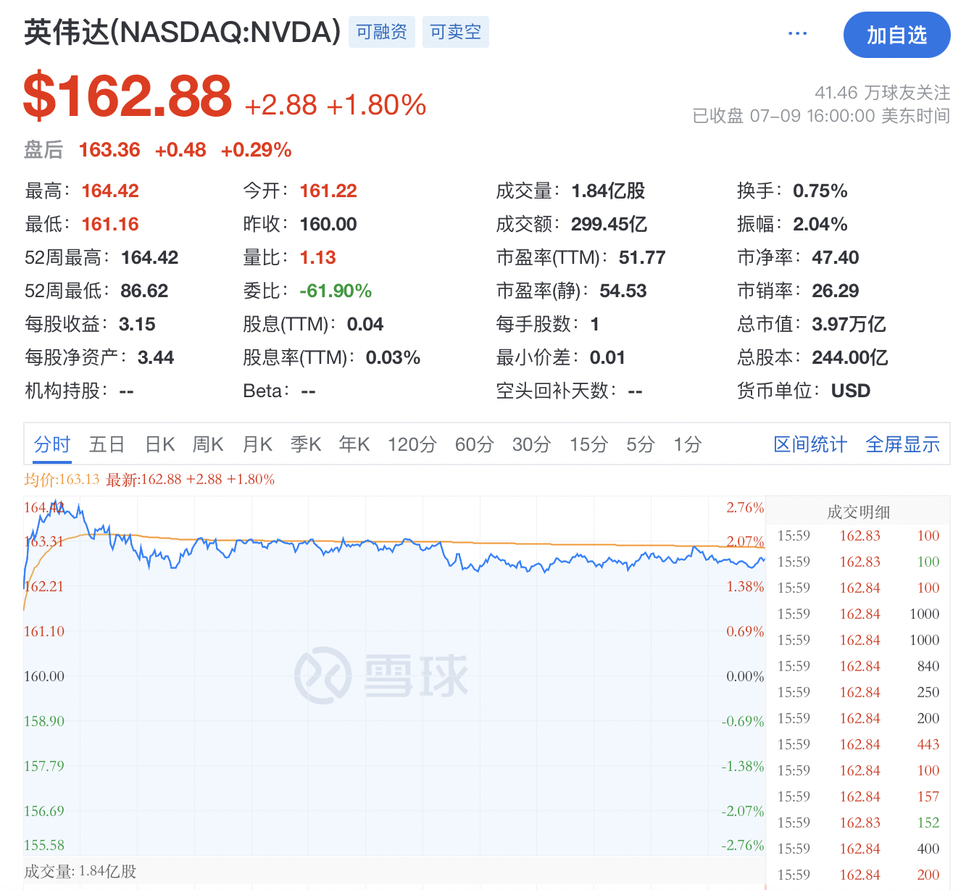Switch to the 120分 chart tab
This screenshot has width=974, height=890.
point(412,444)
